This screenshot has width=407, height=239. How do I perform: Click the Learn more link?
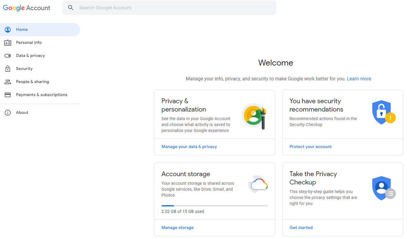point(359,79)
